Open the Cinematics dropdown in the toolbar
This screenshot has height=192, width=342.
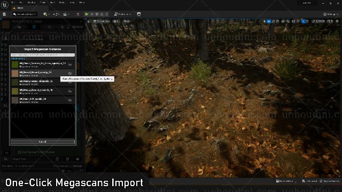coord(66,14)
